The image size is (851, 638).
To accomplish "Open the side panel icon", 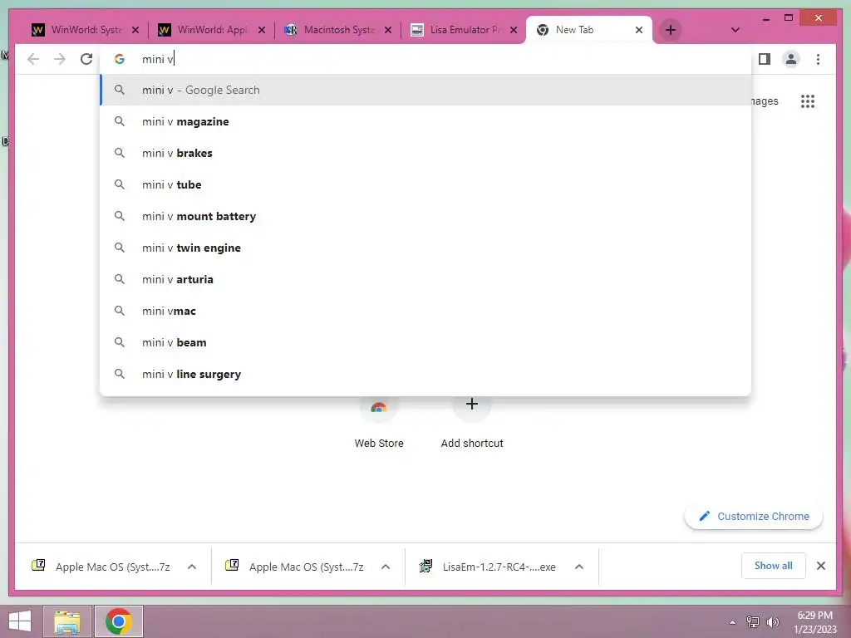I will (765, 59).
